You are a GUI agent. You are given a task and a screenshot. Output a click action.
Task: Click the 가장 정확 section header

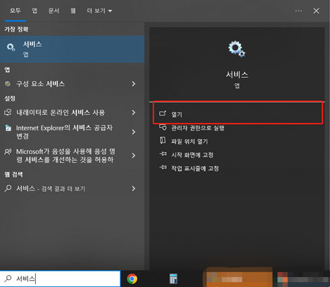[x=16, y=29]
